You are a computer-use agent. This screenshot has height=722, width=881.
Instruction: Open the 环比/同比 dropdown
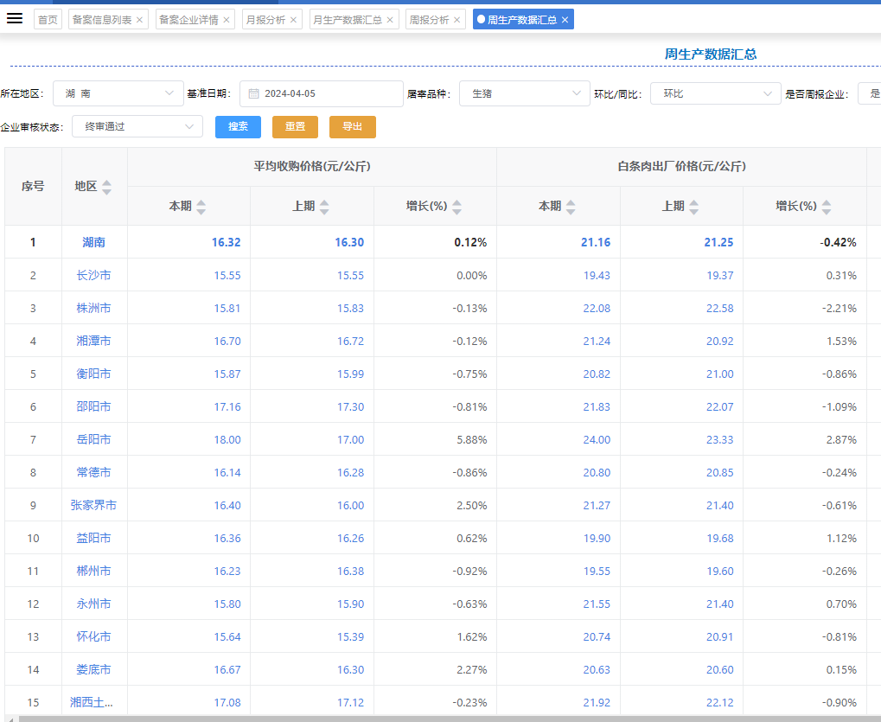(716, 93)
